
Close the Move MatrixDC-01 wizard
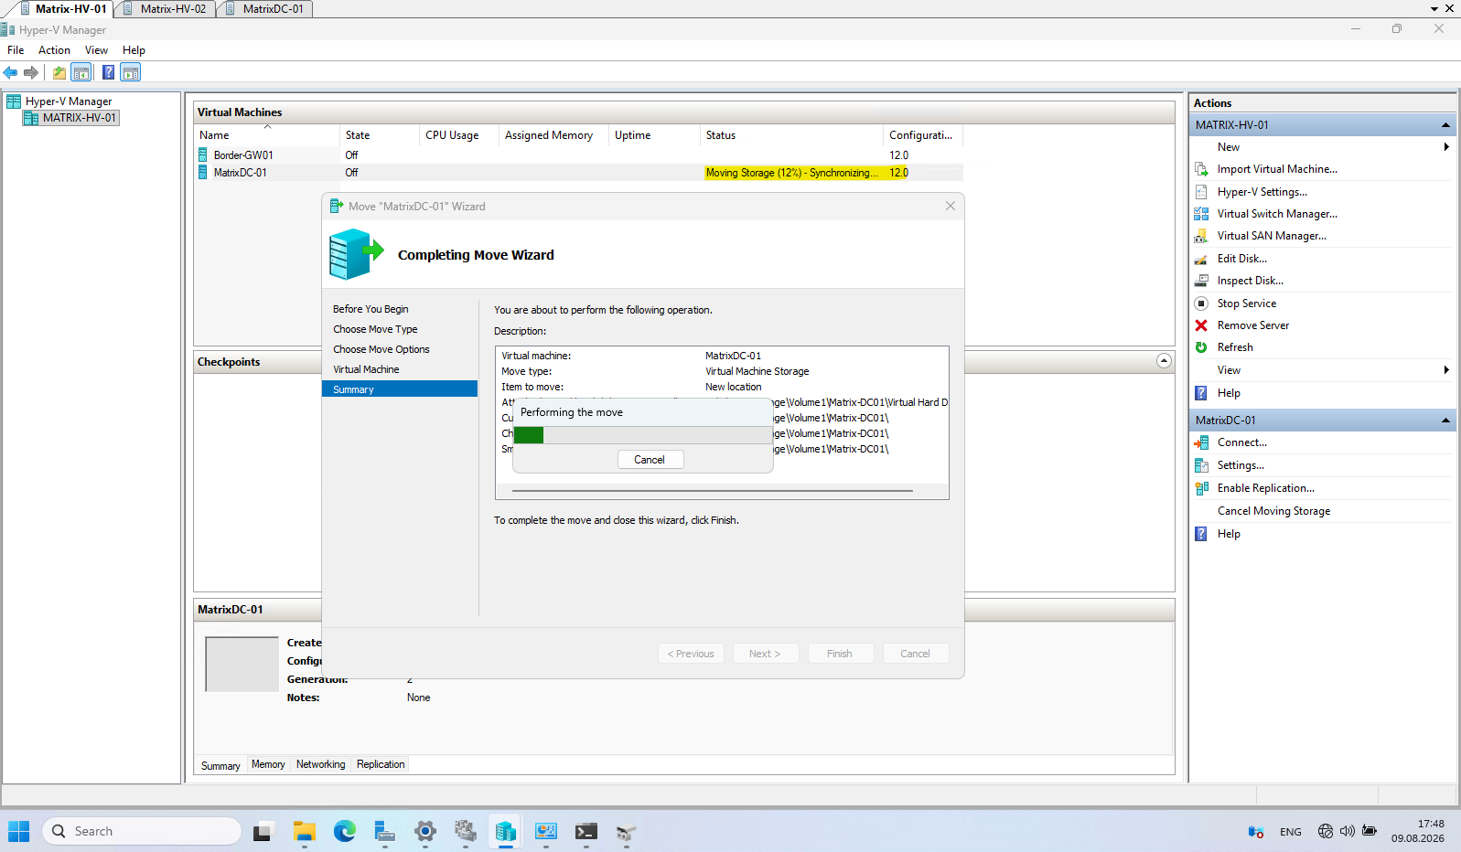(951, 206)
